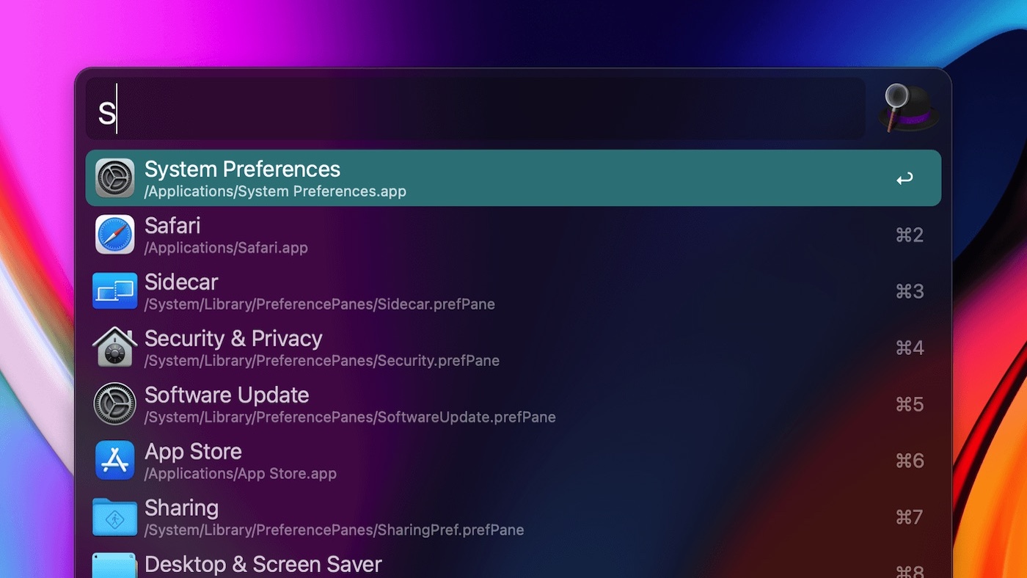The width and height of the screenshot is (1027, 578).
Task: Click the System Preferences gear icon
Action: coord(115,178)
